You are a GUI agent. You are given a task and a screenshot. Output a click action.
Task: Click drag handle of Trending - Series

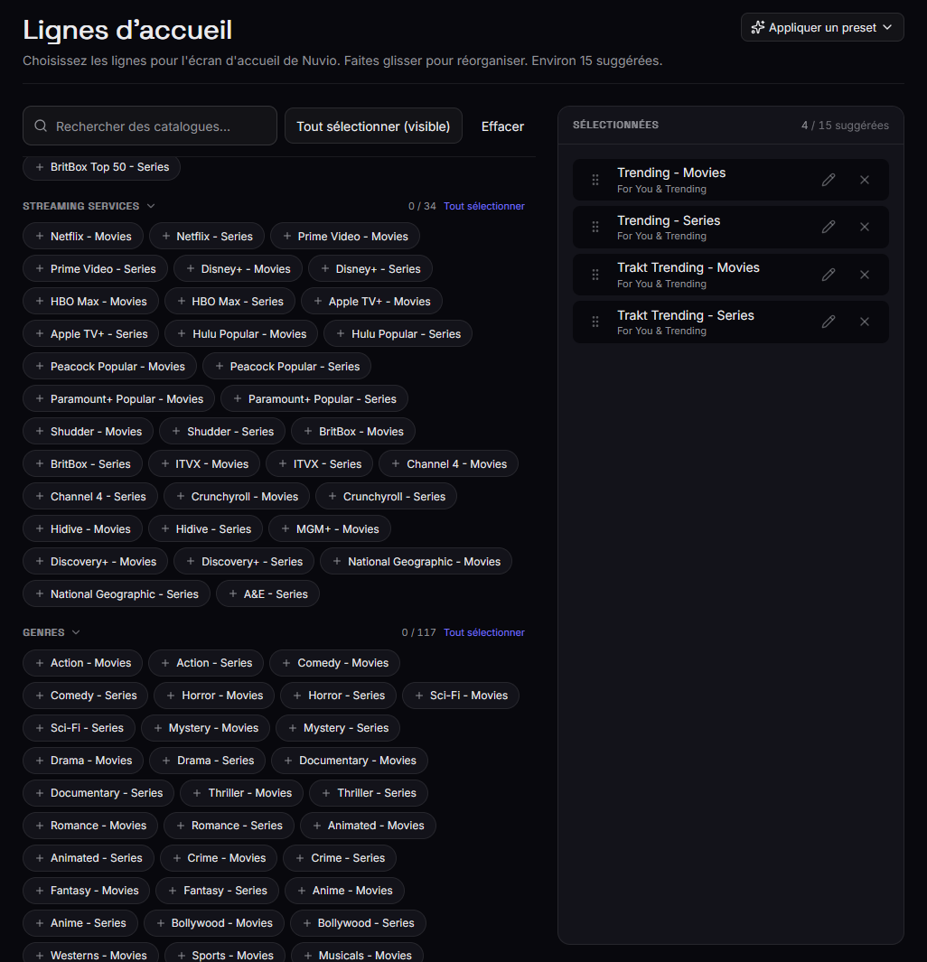595,227
